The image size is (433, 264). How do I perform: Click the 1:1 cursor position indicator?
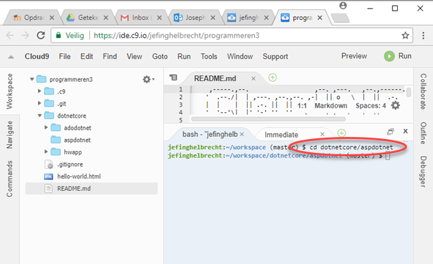click(302, 106)
